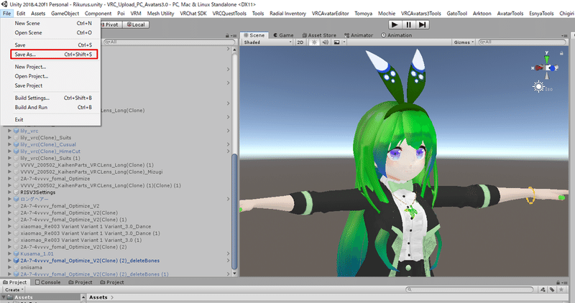Toggle Iso perspective label under gizmo
The image size is (575, 303).
[x=548, y=89]
